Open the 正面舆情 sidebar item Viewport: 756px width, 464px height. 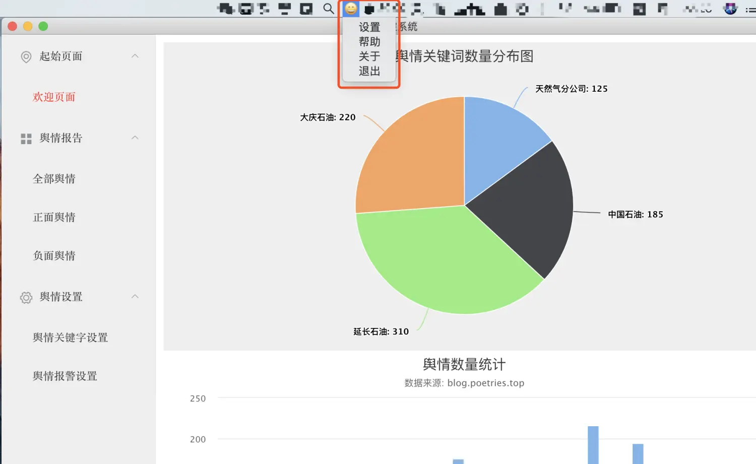click(54, 217)
